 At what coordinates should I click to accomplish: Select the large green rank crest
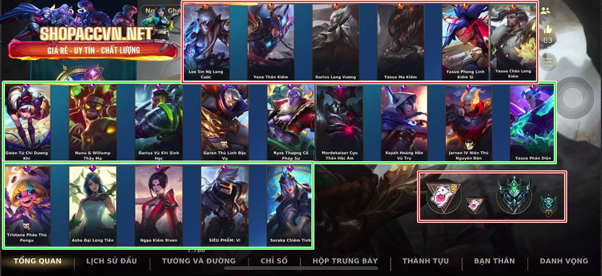(514, 196)
